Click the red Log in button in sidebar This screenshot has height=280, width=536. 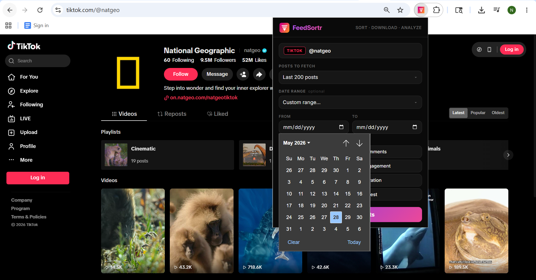[38, 178]
